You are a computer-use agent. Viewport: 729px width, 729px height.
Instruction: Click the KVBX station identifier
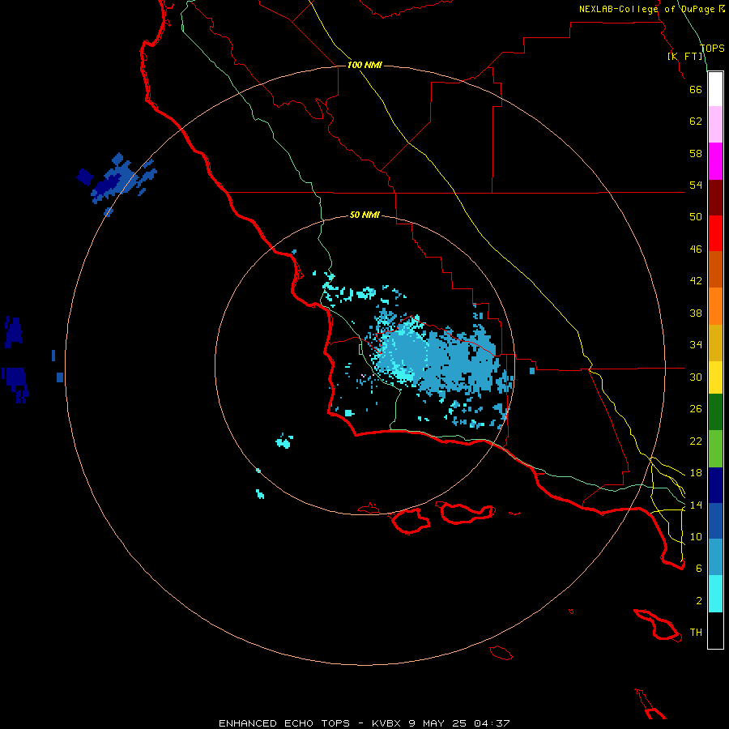point(387,723)
